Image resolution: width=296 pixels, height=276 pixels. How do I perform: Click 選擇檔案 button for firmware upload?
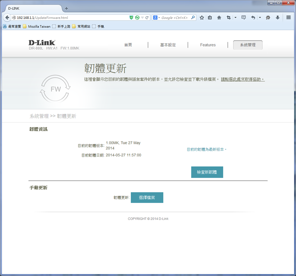coord(147,198)
